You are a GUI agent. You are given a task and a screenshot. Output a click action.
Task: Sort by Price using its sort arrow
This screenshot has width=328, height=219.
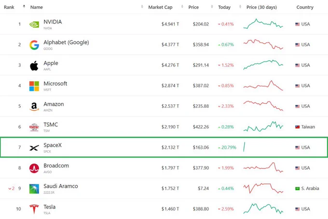[x=212, y=6]
